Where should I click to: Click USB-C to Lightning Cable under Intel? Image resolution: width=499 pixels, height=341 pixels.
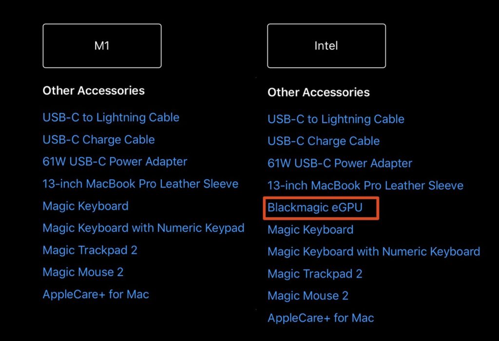pyautogui.click(x=335, y=119)
